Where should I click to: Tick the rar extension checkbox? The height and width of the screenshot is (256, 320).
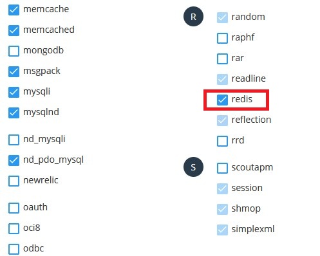(222, 59)
